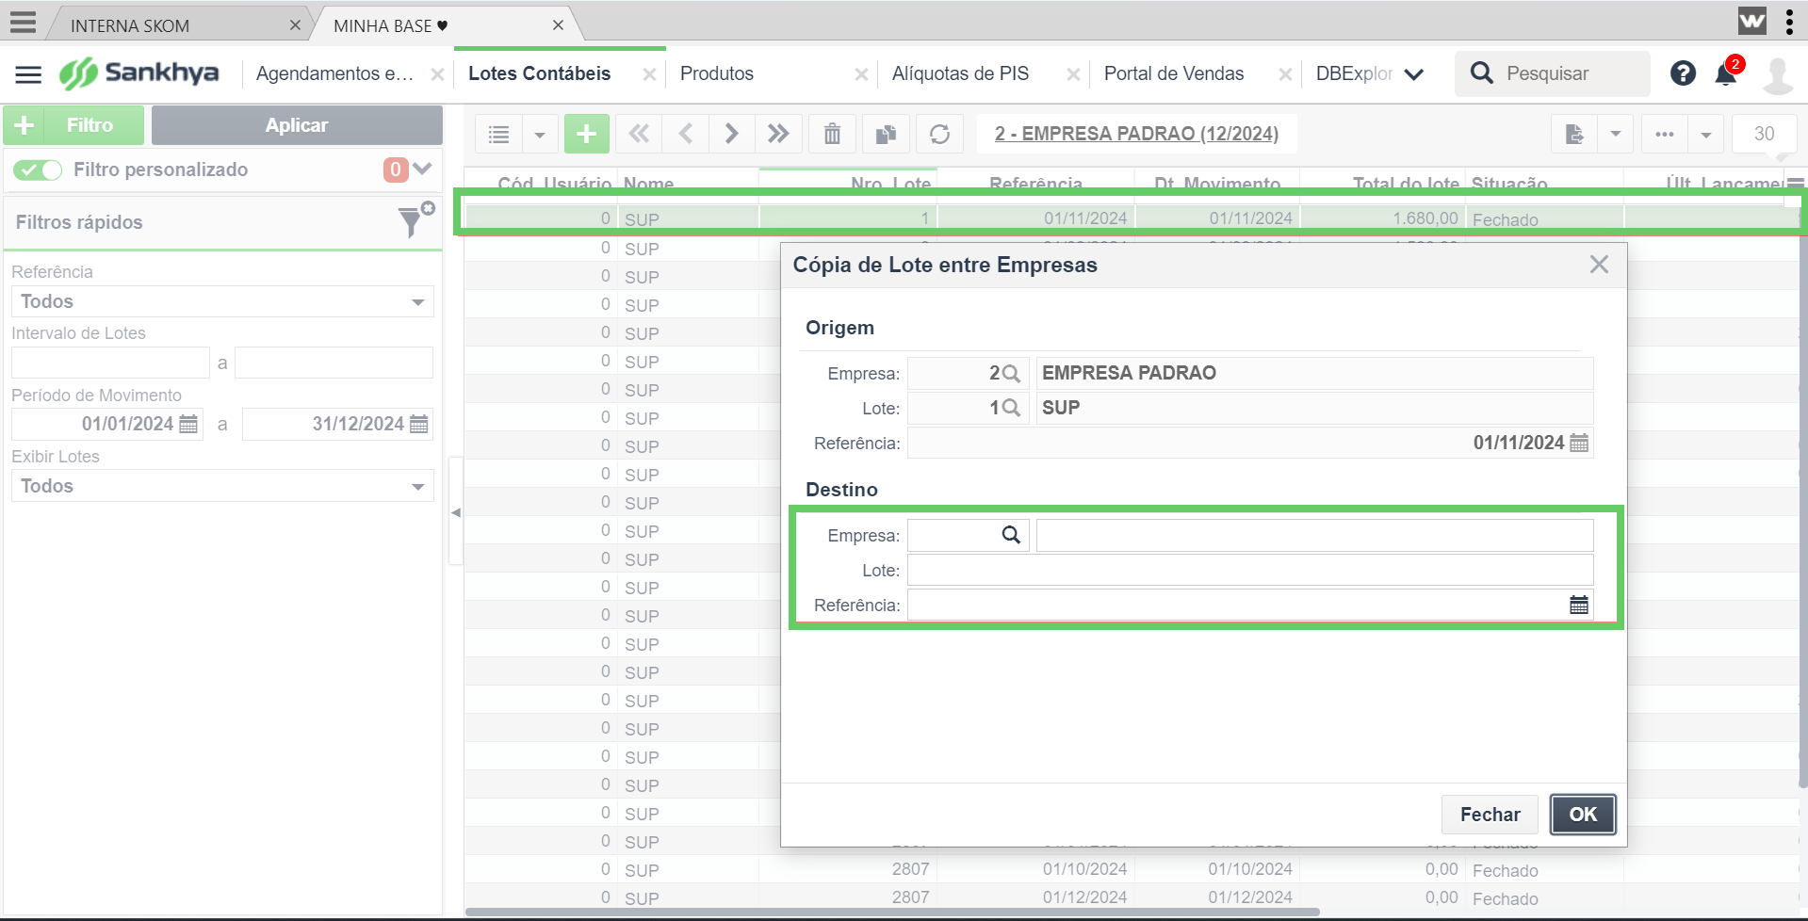Open Destino Referência calendar picker
This screenshot has width=1808, height=921.
[1579, 605]
